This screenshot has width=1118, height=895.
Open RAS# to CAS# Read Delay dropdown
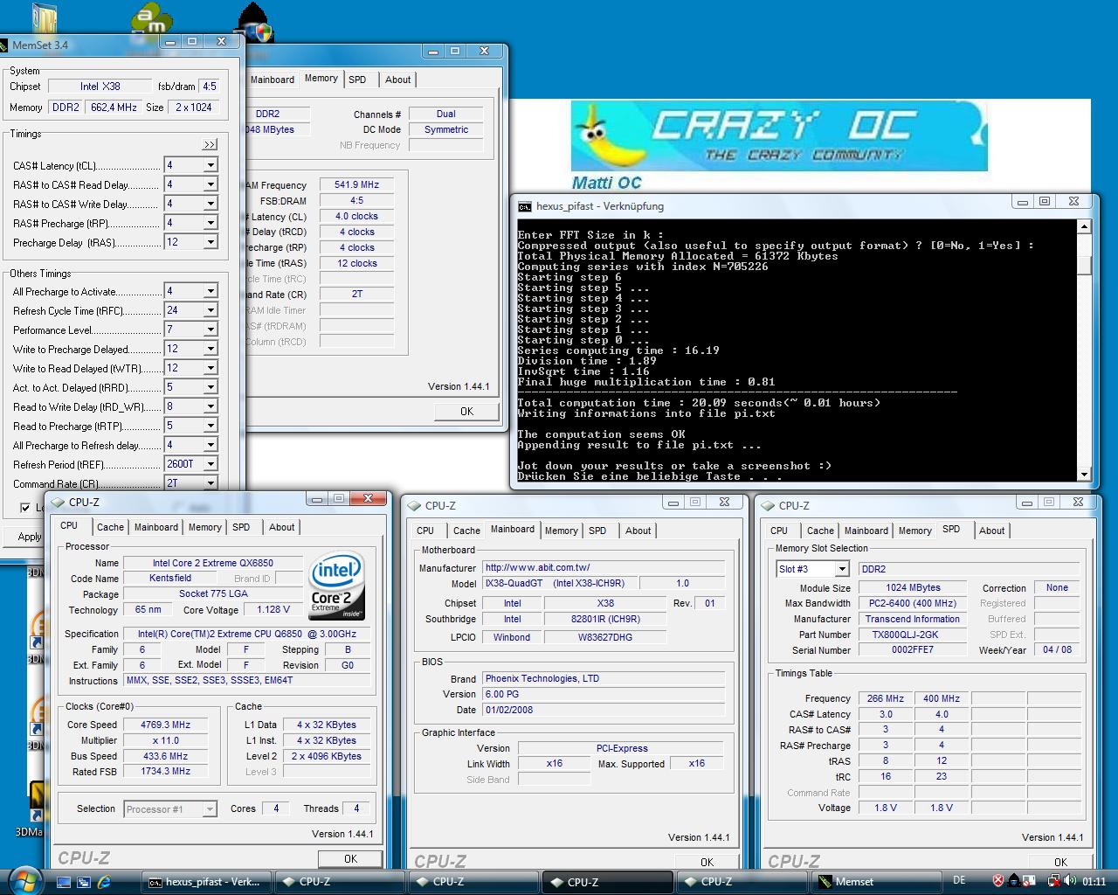tap(210, 184)
